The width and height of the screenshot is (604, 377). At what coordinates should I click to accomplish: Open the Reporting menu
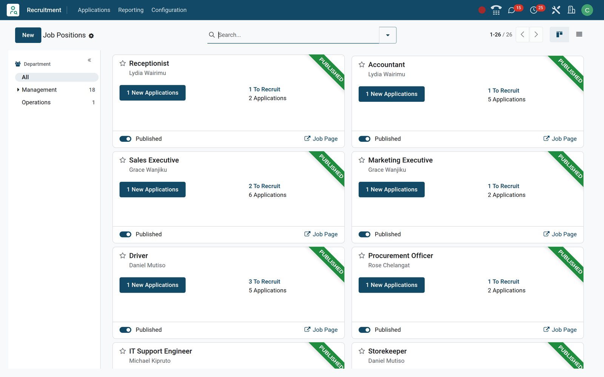[x=131, y=10]
